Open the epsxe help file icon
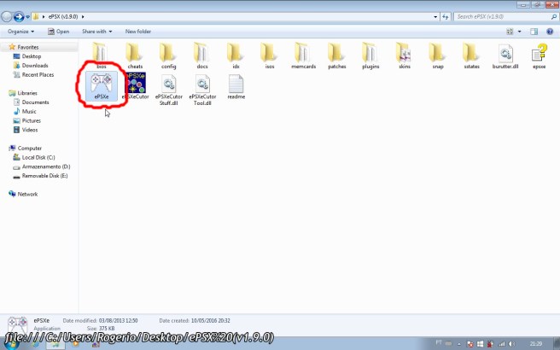This screenshot has width=560, height=350. [x=539, y=55]
